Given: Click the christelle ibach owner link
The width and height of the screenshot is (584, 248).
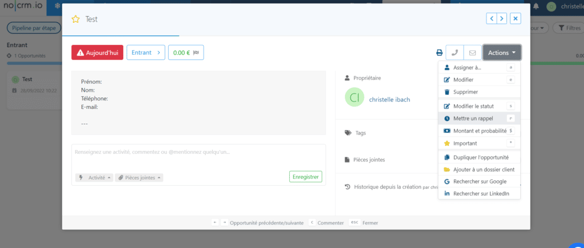Looking at the screenshot, I should pyautogui.click(x=390, y=99).
